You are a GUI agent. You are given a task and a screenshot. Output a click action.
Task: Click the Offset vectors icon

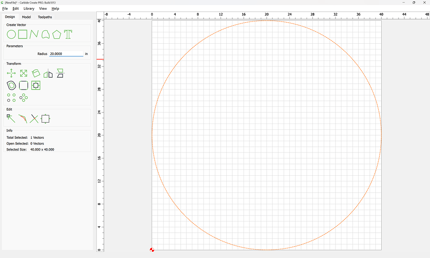[11, 85]
